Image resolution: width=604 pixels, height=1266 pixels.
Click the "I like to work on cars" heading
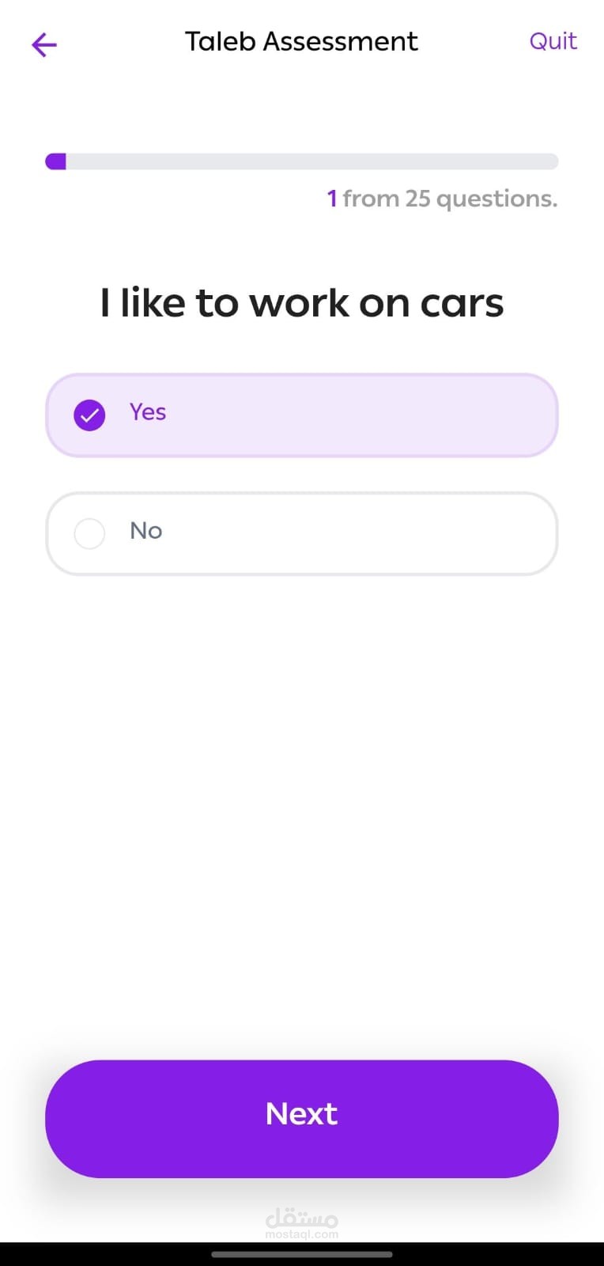tap(301, 303)
